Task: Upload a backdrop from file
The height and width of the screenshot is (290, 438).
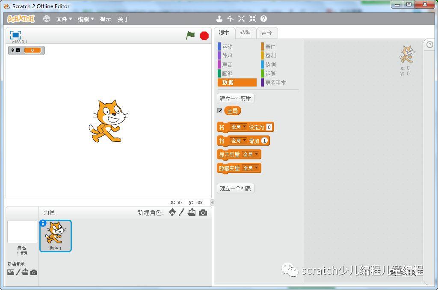Action: (x=25, y=272)
